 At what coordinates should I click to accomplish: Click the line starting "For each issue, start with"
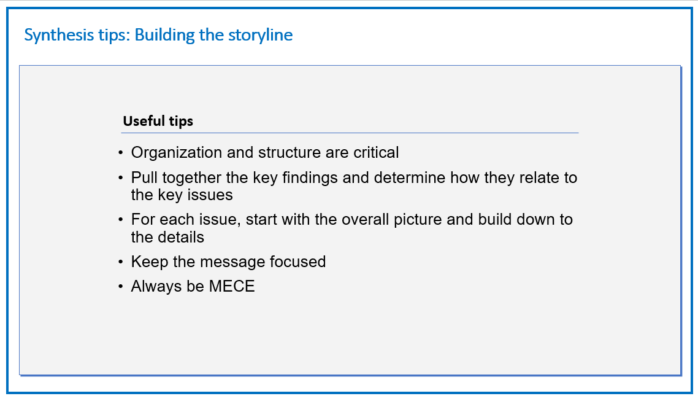tap(351, 220)
